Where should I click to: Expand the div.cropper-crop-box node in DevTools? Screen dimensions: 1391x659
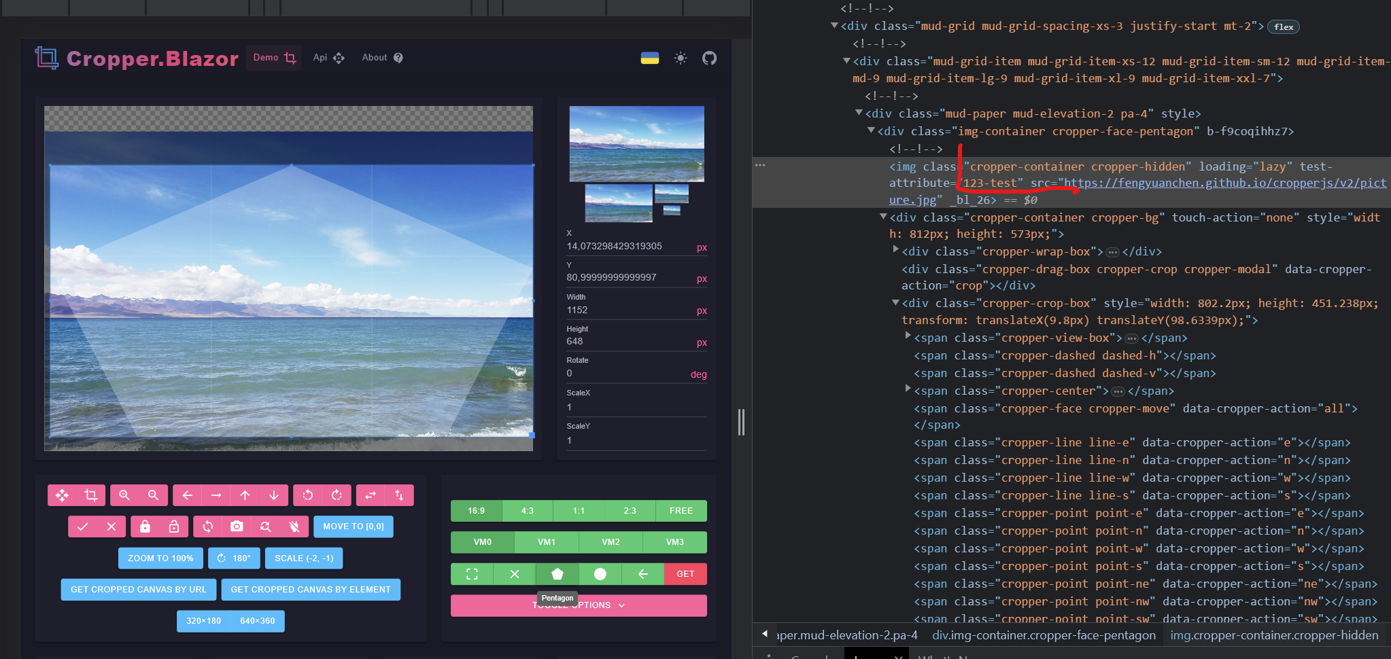point(896,303)
